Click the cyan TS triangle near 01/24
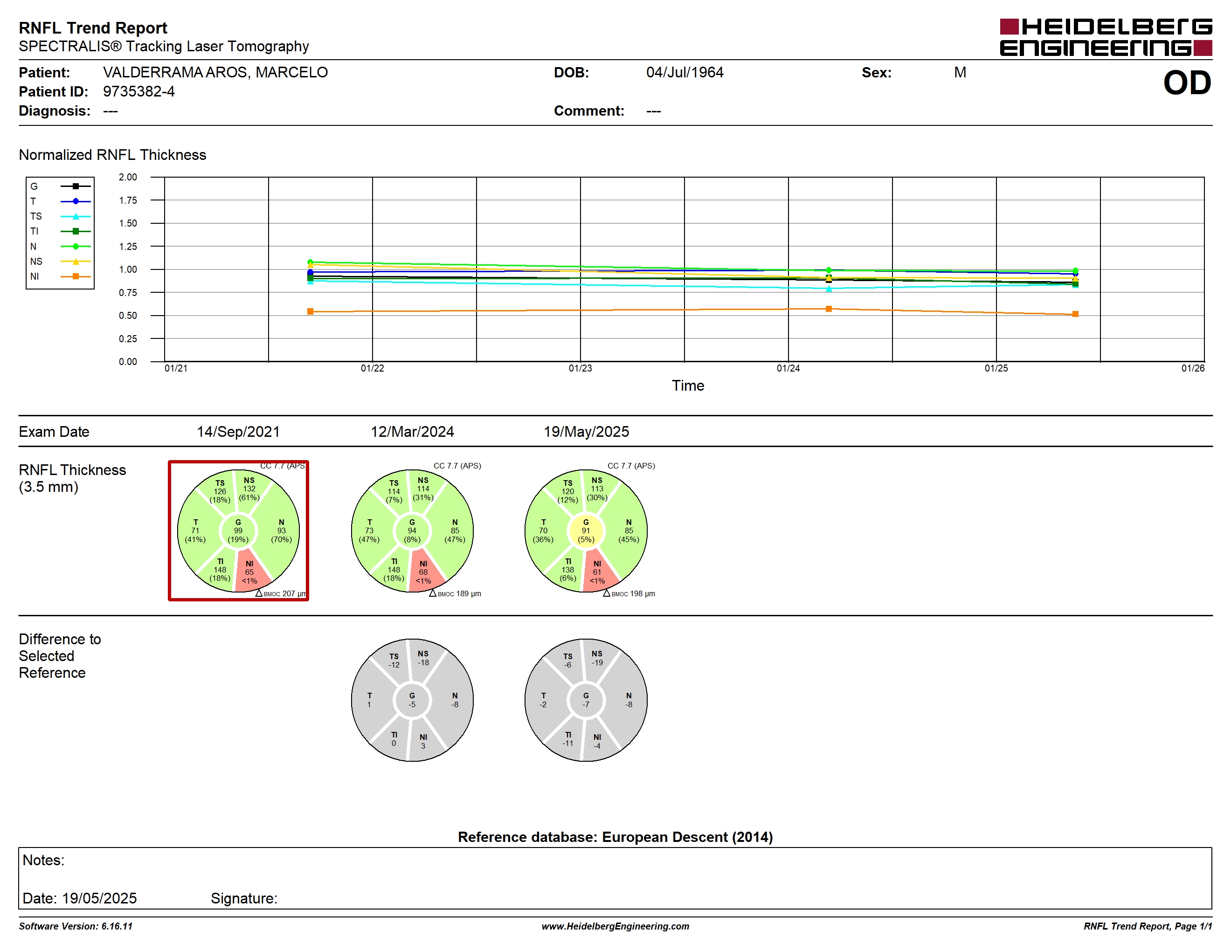 click(x=829, y=289)
